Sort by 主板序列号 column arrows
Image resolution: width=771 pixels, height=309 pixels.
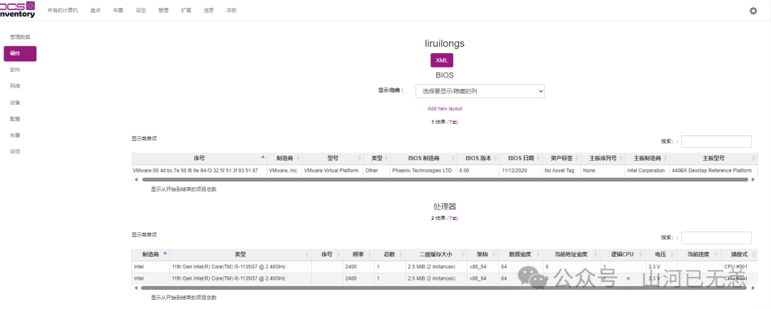[620, 159]
